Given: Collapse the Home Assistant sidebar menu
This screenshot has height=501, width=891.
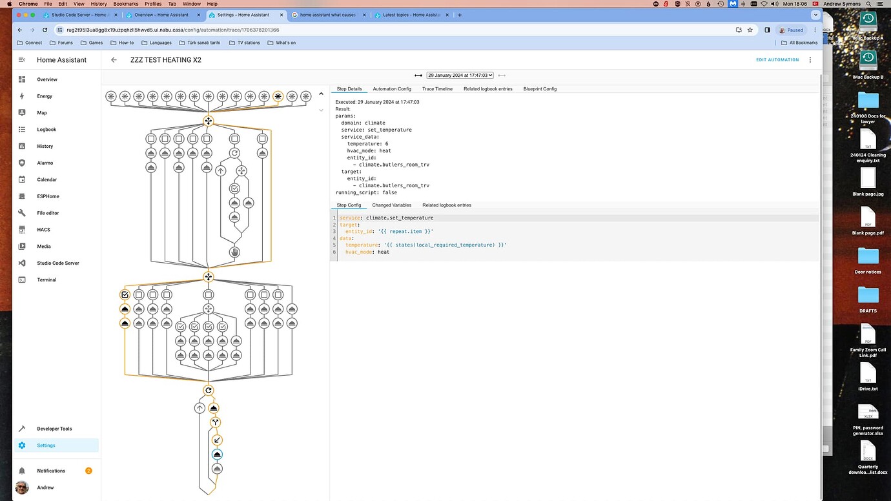Looking at the screenshot, I should click(22, 60).
